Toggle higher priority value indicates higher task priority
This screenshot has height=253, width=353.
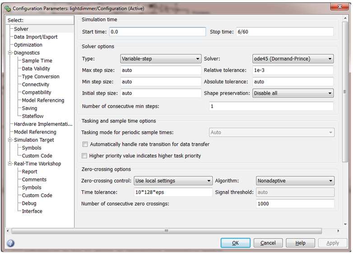point(84,156)
